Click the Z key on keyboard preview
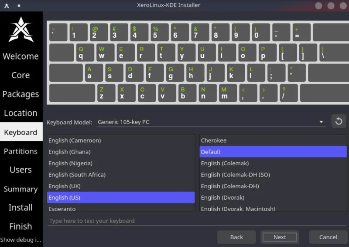The width and height of the screenshot is (349, 247). pos(106,93)
